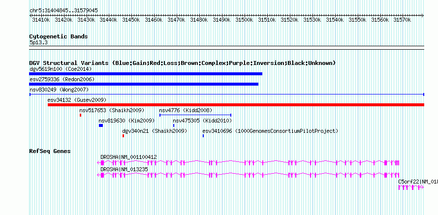This screenshot has height=215, width=438.
Task: Open the esv2759336 (Redon2006) label
Action: [62, 79]
